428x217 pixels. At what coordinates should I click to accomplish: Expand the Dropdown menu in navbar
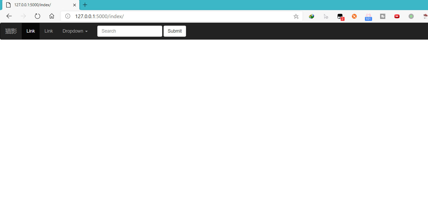tap(75, 31)
